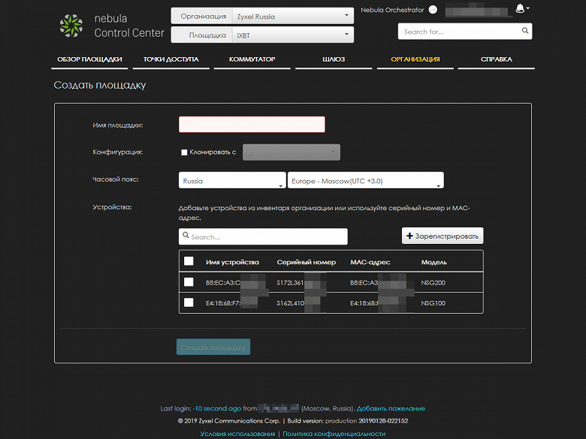The height and width of the screenshot is (439, 586).
Task: Click the NSG200 model cell
Action: coord(433,283)
